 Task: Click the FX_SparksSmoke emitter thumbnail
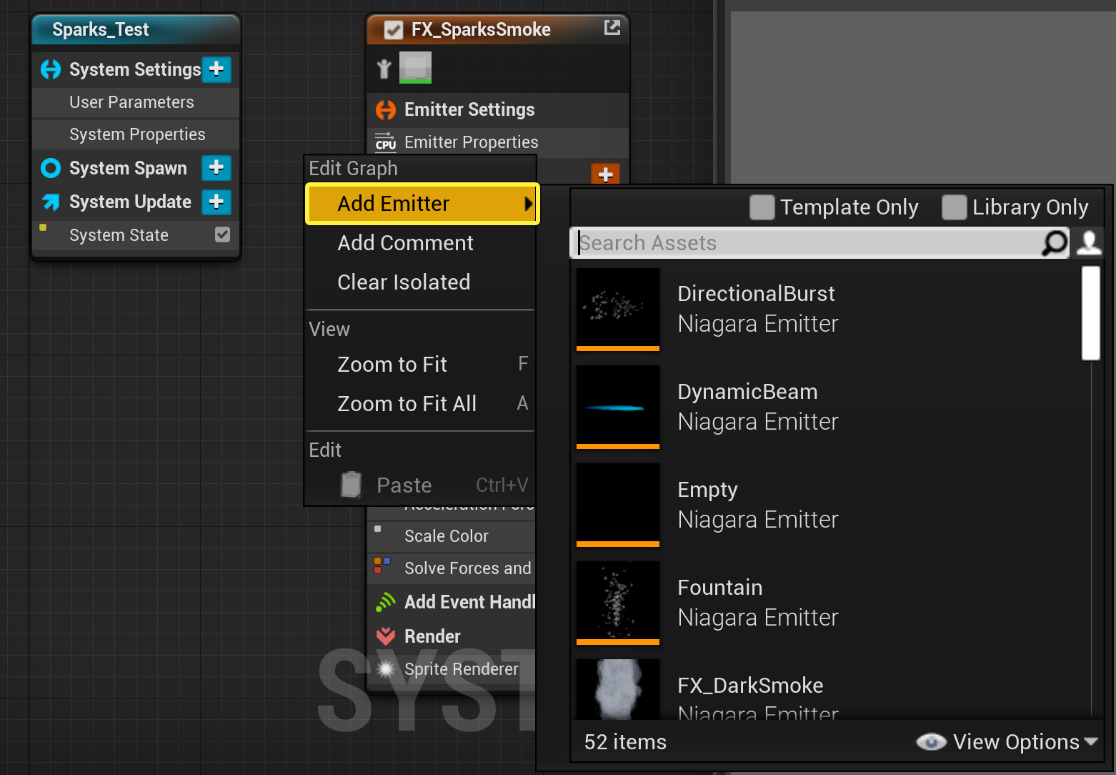[x=415, y=67]
